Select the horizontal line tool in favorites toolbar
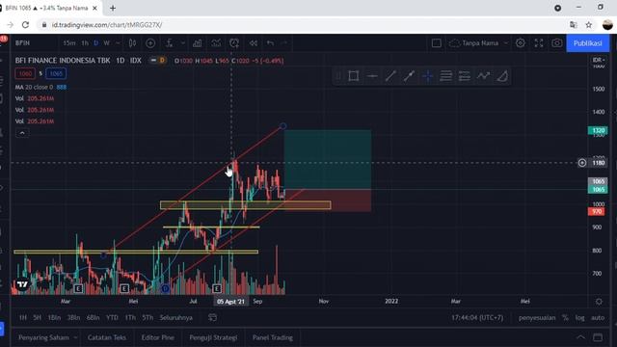 click(372, 76)
